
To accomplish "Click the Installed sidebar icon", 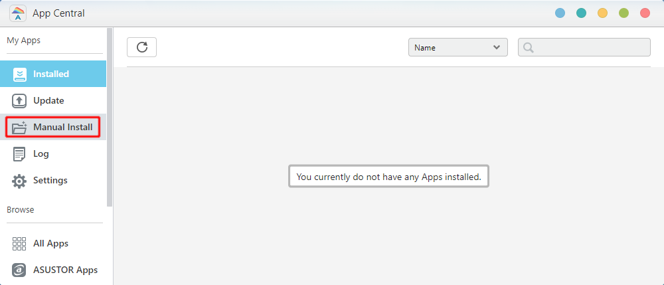I will [x=19, y=74].
